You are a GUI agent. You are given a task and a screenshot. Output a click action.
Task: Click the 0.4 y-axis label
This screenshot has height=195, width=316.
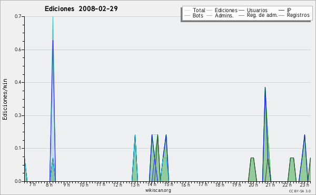(x=18, y=82)
